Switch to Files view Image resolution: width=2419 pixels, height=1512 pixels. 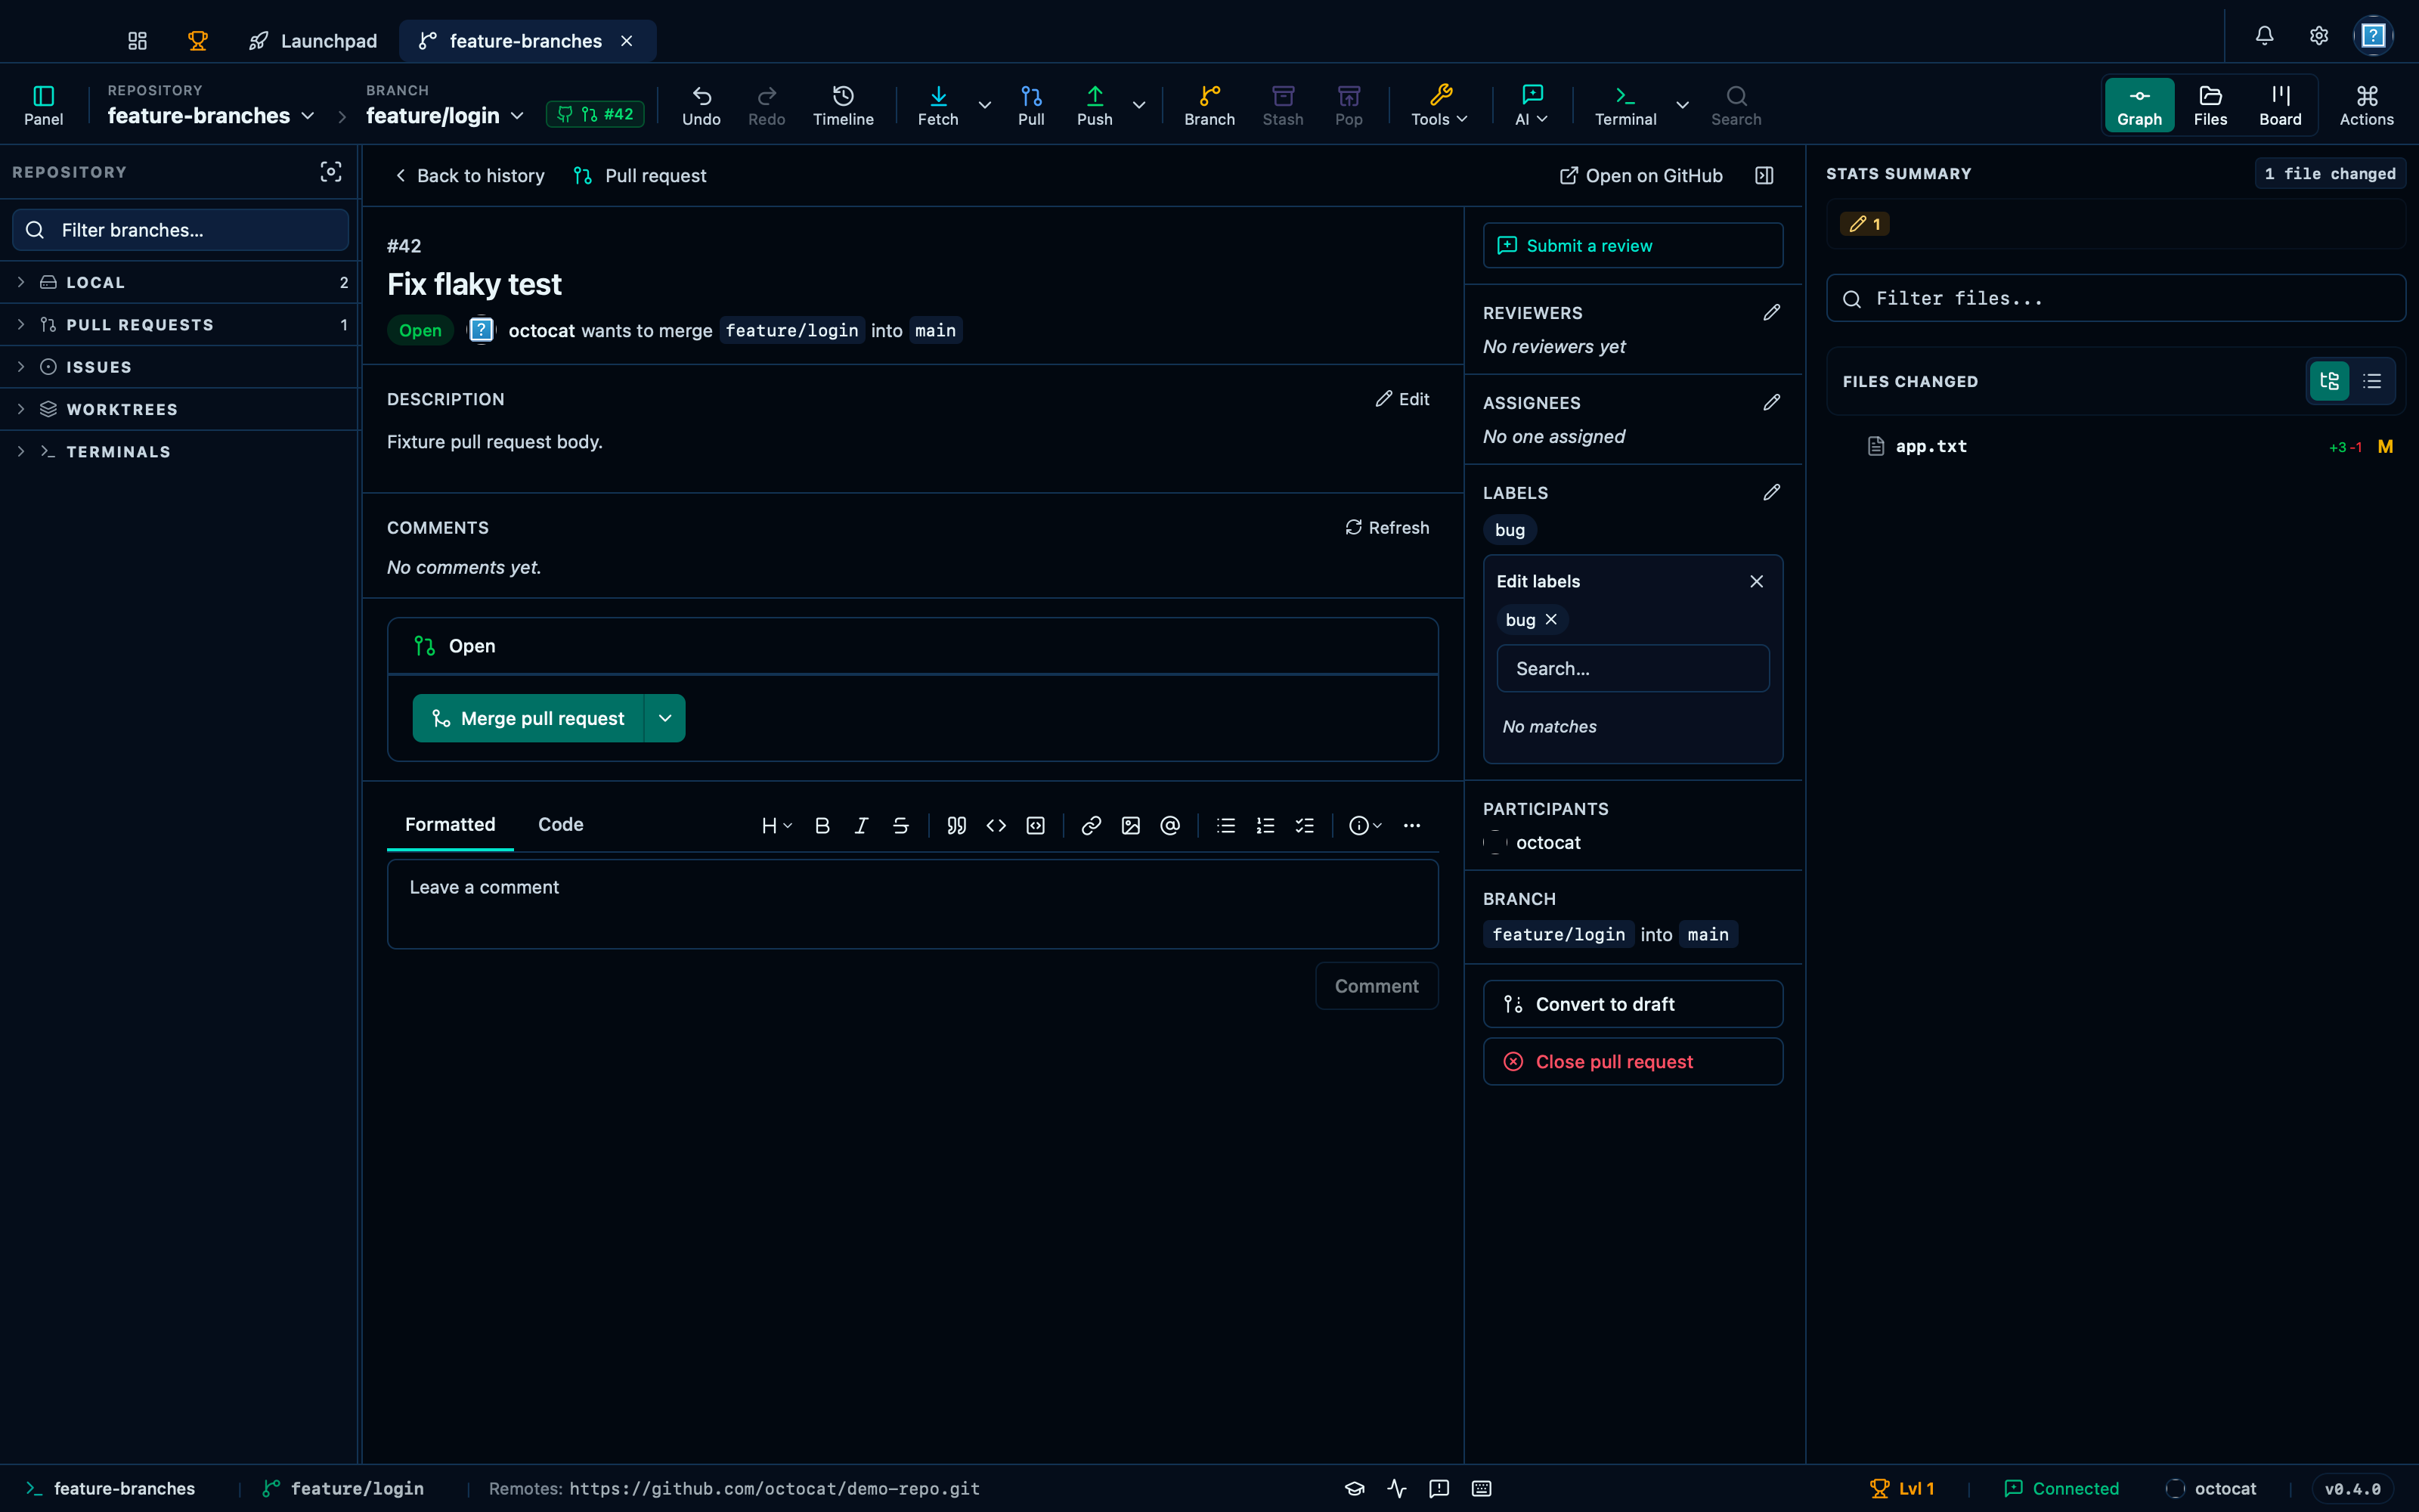(x=2210, y=105)
